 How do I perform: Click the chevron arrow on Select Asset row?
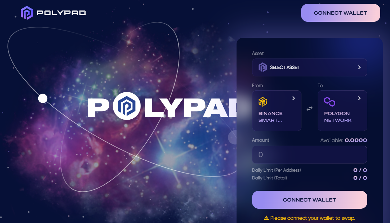[x=359, y=67]
